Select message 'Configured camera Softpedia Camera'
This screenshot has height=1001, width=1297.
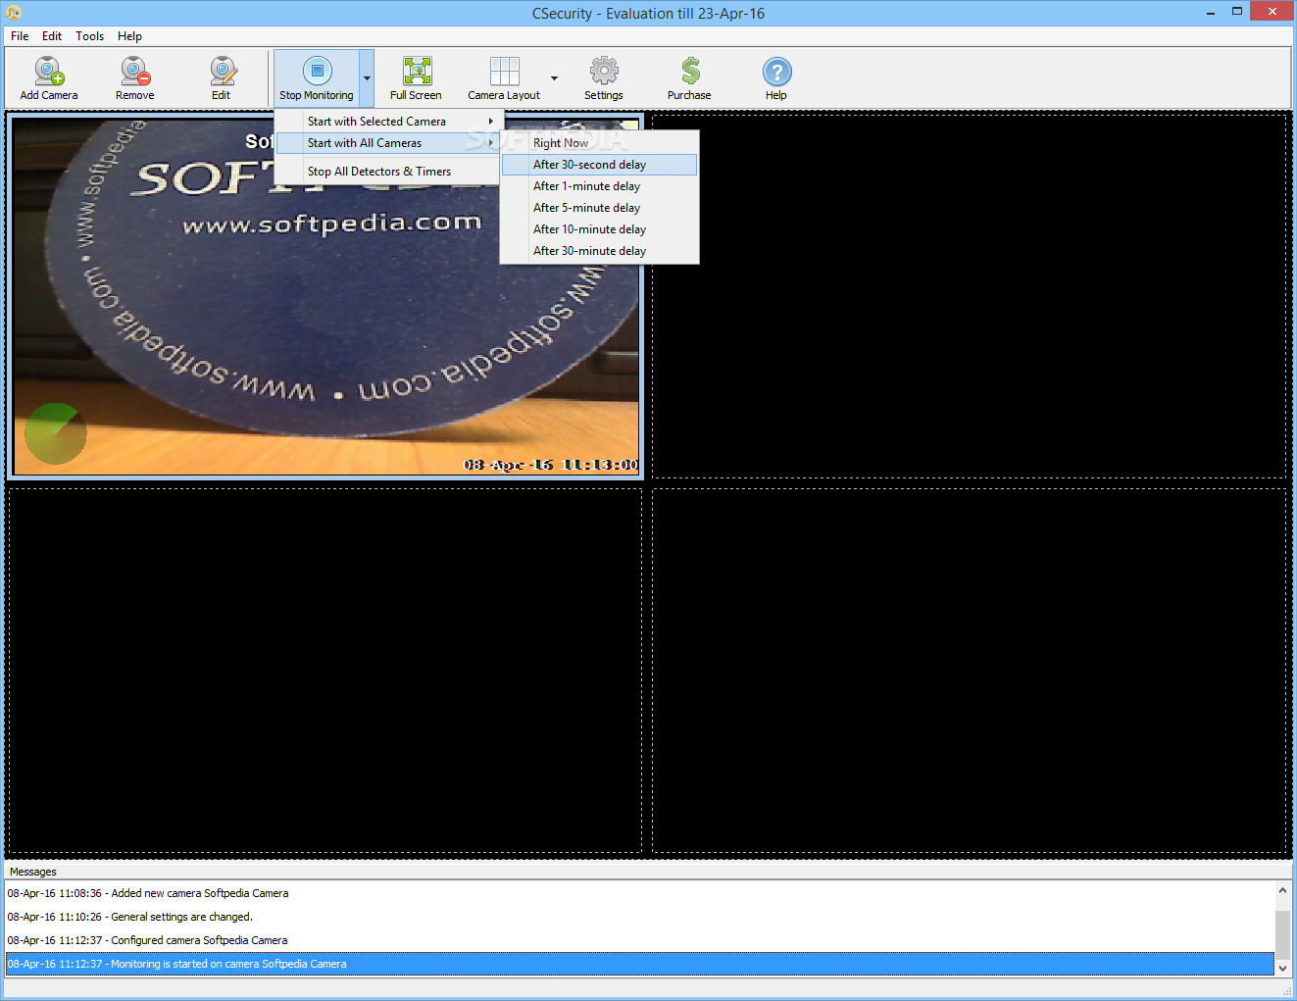[x=639, y=940]
